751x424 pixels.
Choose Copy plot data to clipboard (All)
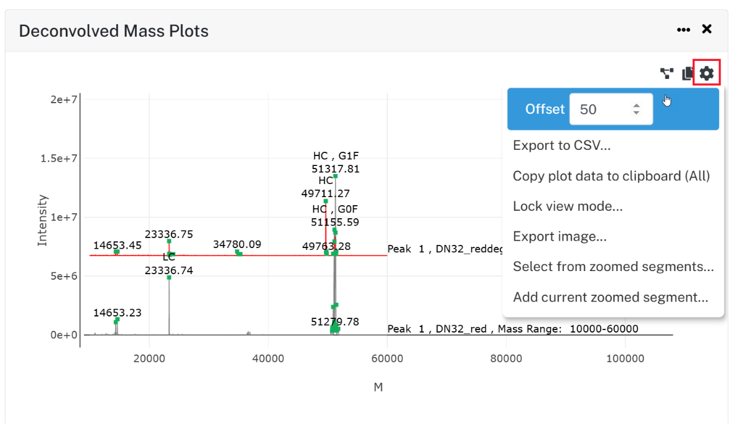pyautogui.click(x=611, y=176)
